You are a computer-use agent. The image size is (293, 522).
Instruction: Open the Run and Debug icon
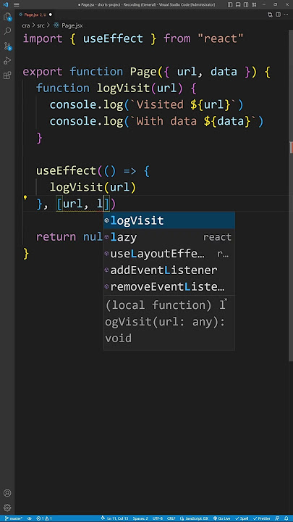7,61
